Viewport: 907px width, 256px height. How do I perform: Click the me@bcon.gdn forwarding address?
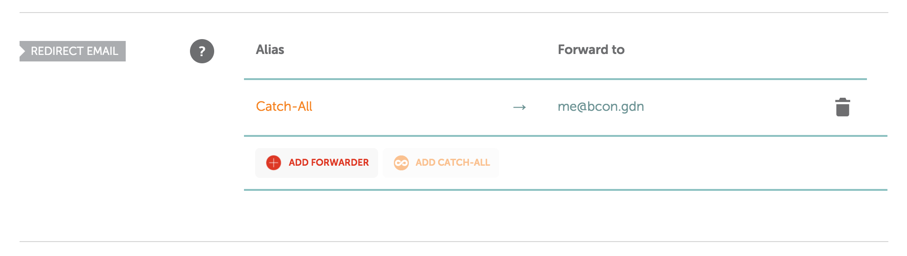(x=601, y=107)
